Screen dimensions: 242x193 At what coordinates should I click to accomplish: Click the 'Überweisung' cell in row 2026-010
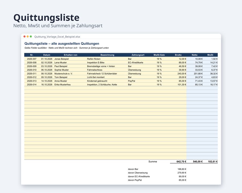(134, 70)
